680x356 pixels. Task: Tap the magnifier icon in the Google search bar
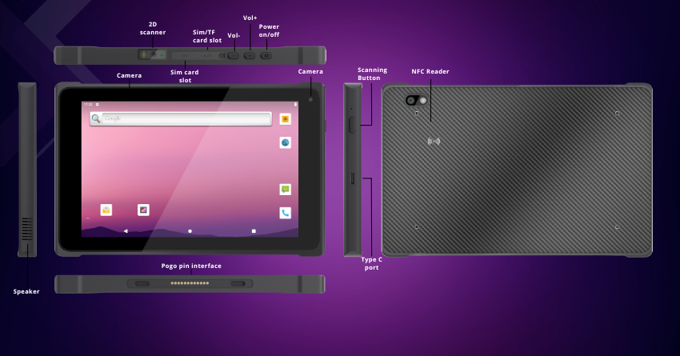point(96,118)
